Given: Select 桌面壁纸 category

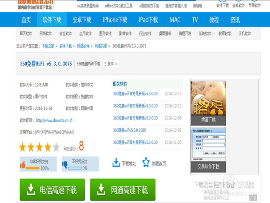Looking at the screenshot, I should 165,33.
